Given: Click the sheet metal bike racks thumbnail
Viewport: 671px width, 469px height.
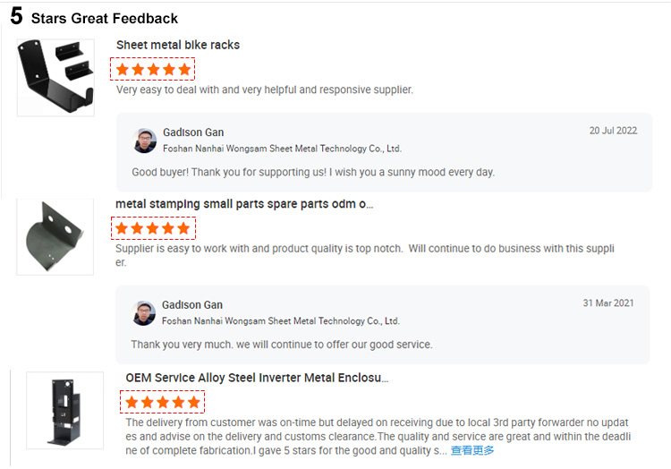Looking at the screenshot, I should [x=55, y=78].
